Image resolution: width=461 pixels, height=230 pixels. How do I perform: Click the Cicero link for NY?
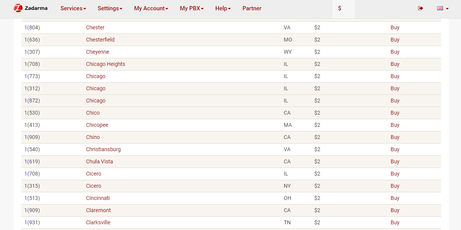[93, 186]
